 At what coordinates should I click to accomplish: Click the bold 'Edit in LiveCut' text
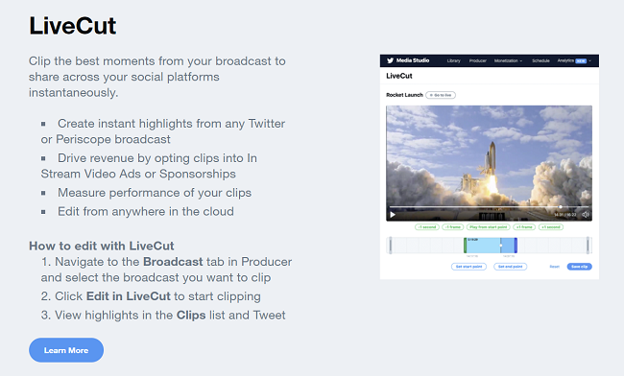click(x=128, y=296)
